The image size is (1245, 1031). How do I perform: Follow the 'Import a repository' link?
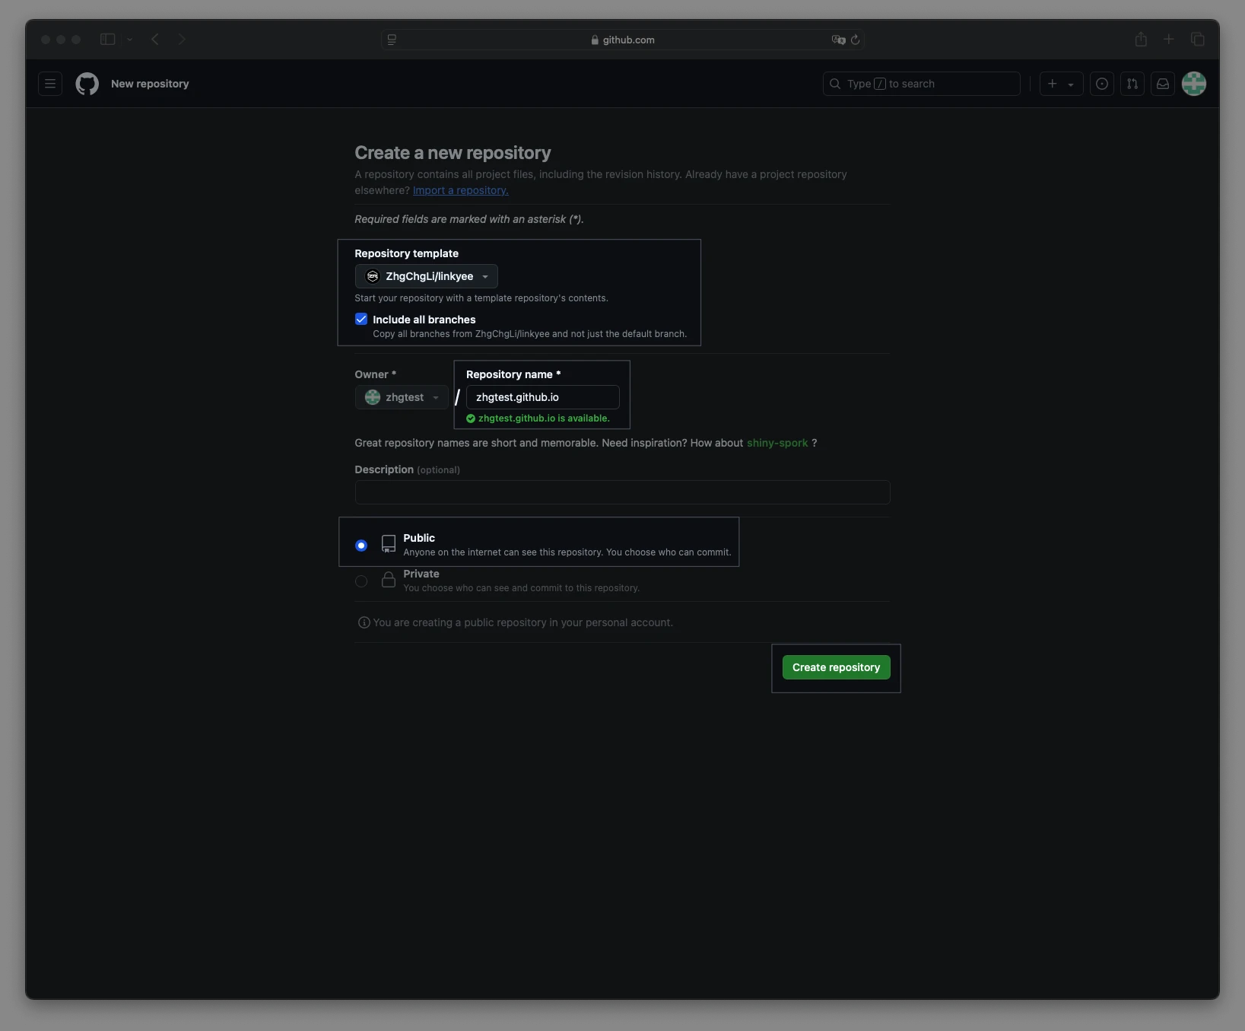[x=461, y=190]
